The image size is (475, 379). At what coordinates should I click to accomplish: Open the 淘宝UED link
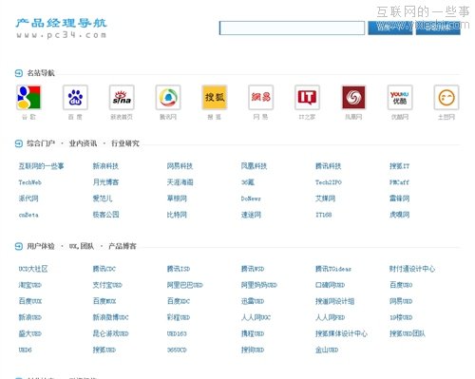pos(29,285)
